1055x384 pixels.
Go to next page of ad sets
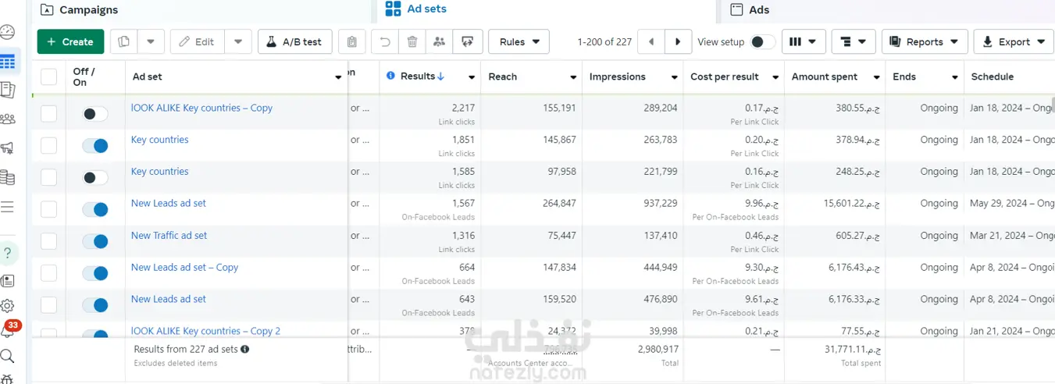tap(678, 42)
